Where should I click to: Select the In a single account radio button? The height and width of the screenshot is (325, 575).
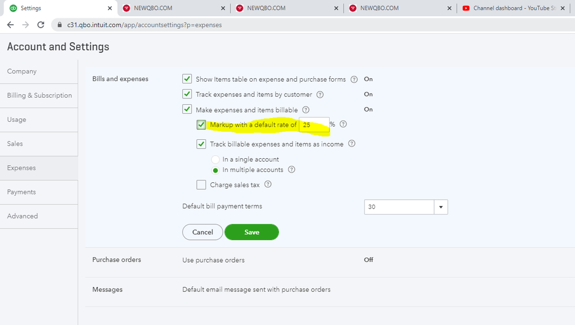(x=216, y=159)
